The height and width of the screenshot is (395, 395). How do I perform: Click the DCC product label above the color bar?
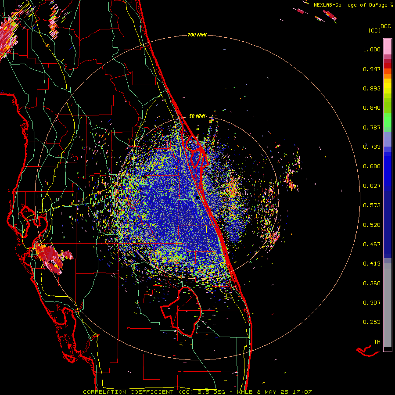[385, 26]
